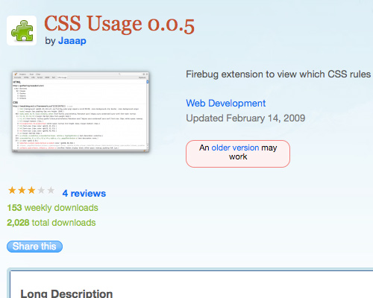This screenshot has width=373, height=298.
Task: Click the Firebug extension summary text
Action: pyautogui.click(x=279, y=74)
